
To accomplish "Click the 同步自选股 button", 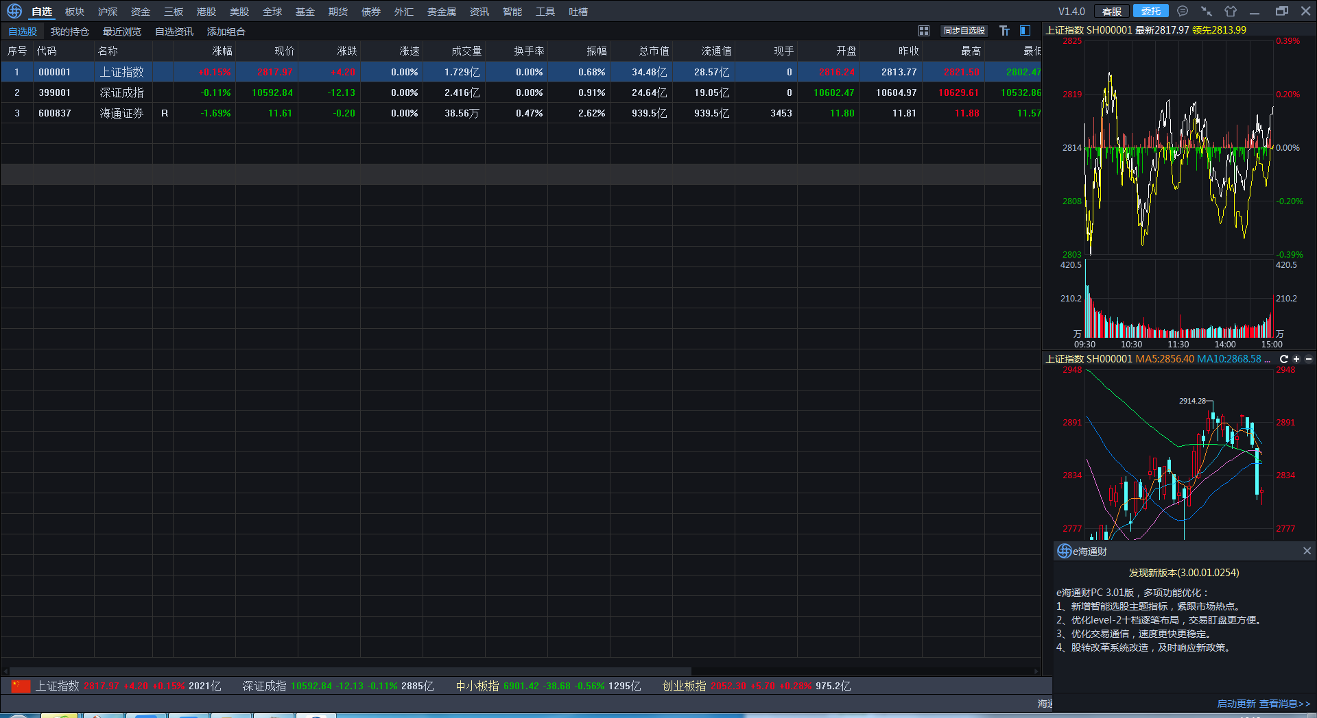I will [964, 31].
